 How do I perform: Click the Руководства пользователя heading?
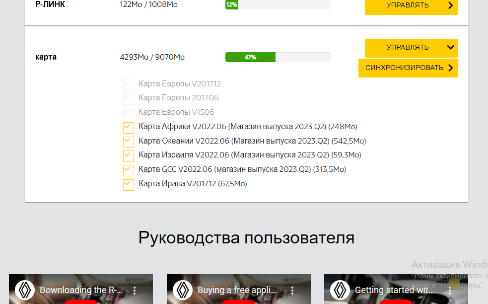[x=247, y=238]
